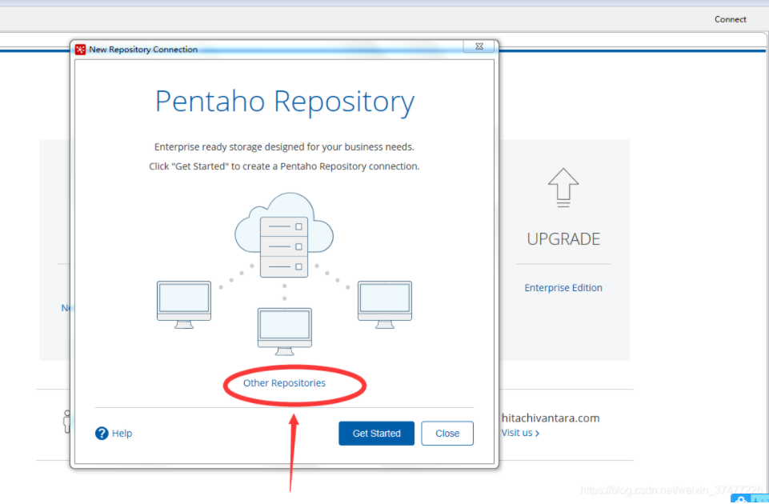Open the Other Repositories link
This screenshot has width=769, height=504.
[x=284, y=383]
